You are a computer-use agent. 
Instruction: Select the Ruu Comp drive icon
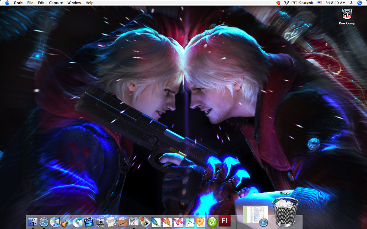(347, 17)
